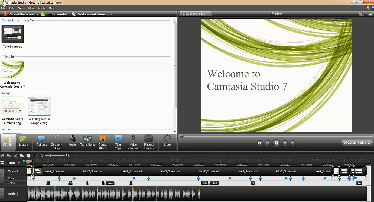Toggle lock on Audio 2 track
374x202 pixels.
(x=2, y=194)
